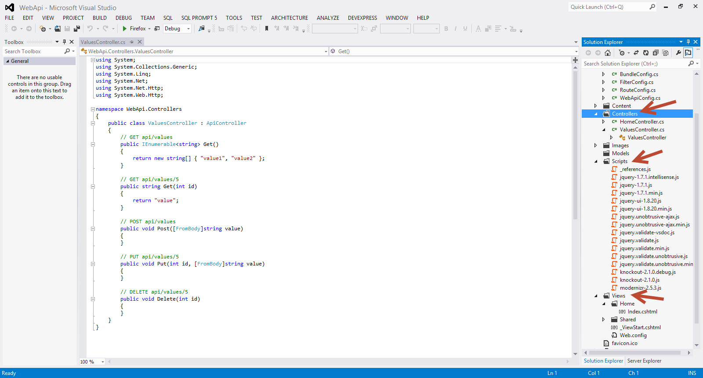
Task: Open the DEBUG menu
Action: (124, 18)
